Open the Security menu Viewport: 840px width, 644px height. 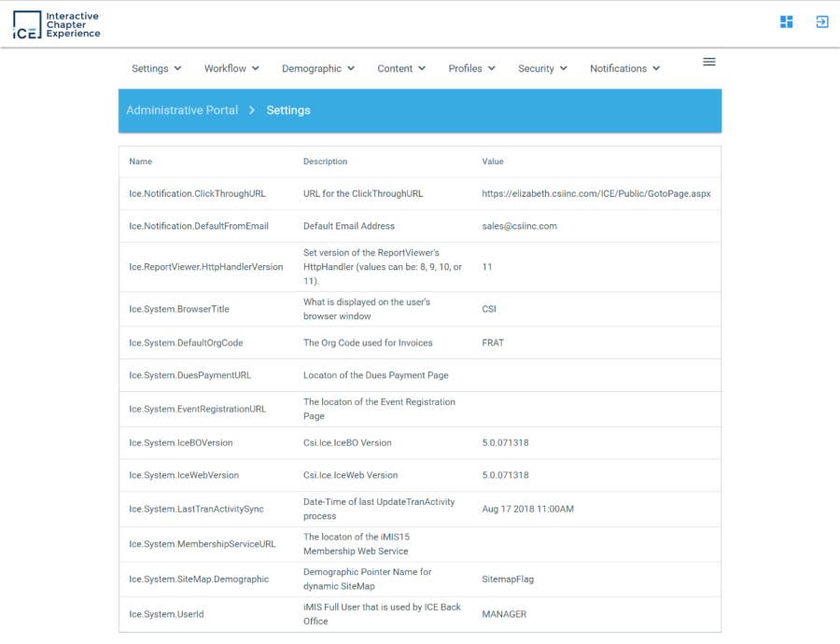(542, 68)
